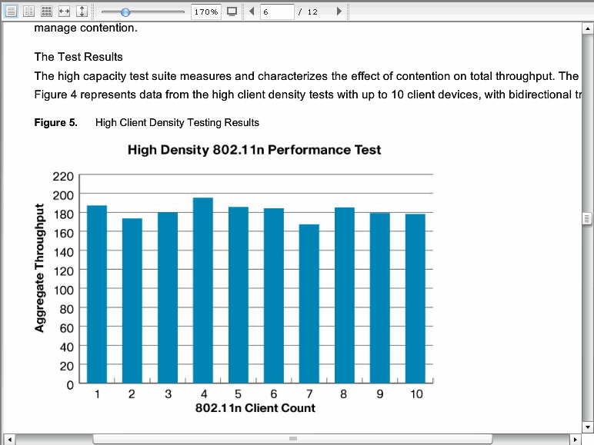Click the horizontal scrollbar right arrow
Screen dimensions: 594x445
pyautogui.click(x=576, y=440)
